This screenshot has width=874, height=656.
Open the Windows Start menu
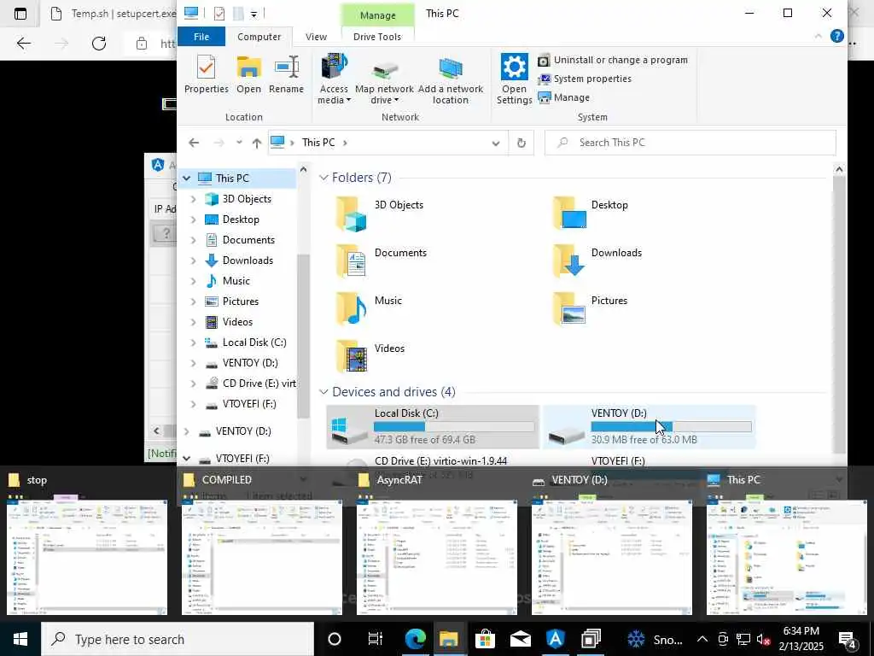coord(20,639)
